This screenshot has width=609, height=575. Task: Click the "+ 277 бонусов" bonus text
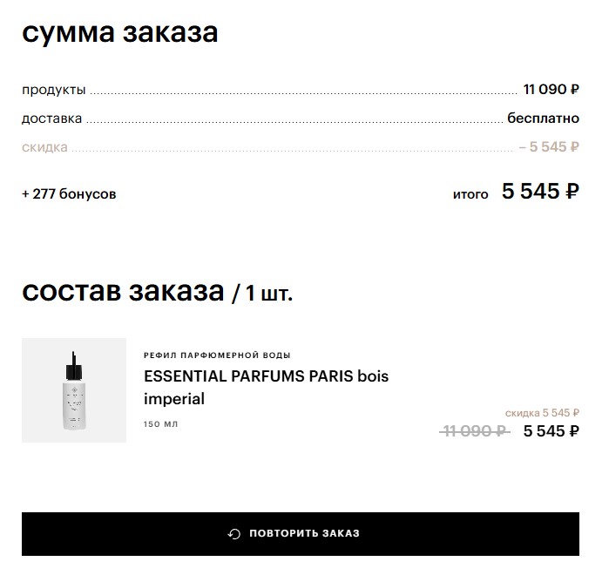pyautogui.click(x=69, y=194)
